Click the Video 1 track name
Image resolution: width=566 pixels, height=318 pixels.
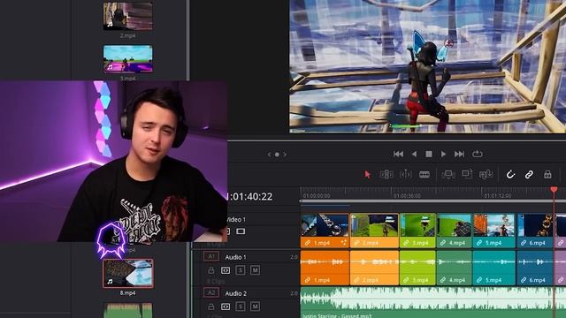pos(236,219)
